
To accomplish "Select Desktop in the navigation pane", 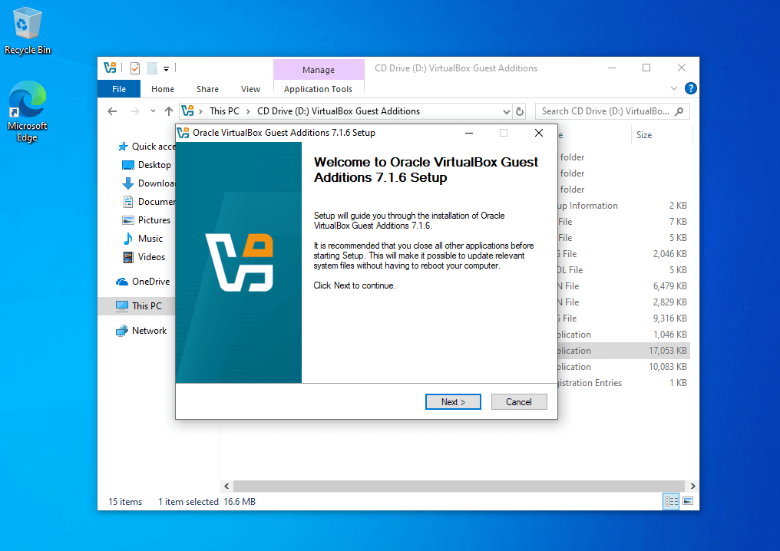I will coord(147,165).
